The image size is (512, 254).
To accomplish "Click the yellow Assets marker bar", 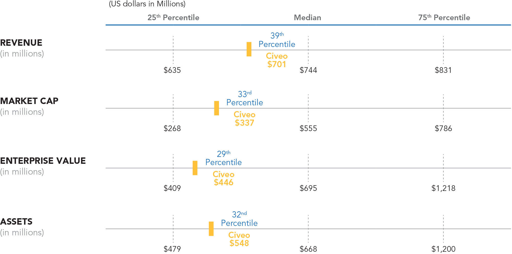I will click(211, 229).
